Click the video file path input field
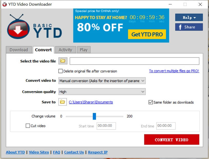 click(134, 61)
